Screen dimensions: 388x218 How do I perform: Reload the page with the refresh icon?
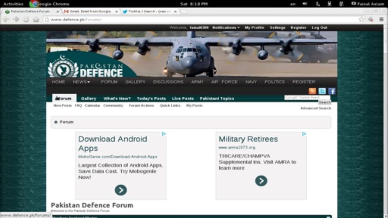coord(26,19)
